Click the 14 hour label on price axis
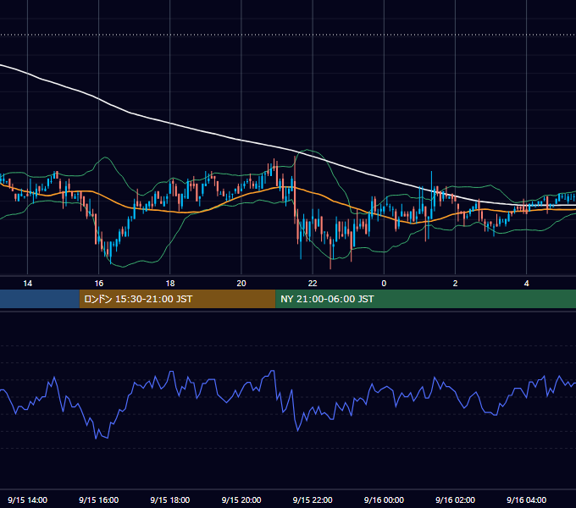This screenshot has height=508, width=576. (28, 284)
